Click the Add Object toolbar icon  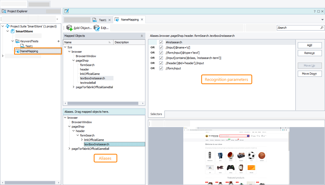(69, 28)
